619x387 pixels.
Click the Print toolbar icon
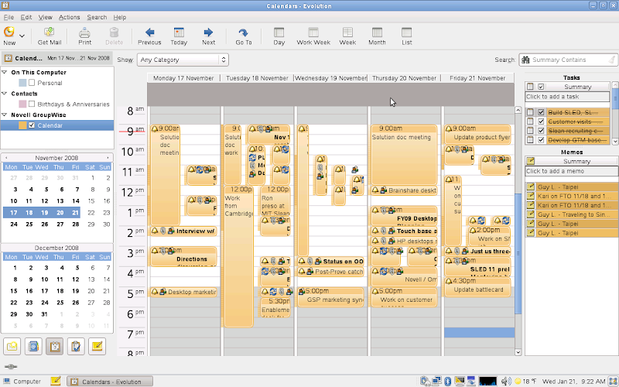coord(84,36)
